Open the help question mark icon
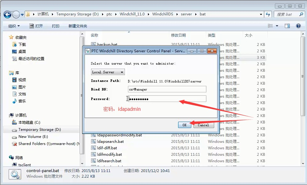307x185 pixels. pos(298,26)
